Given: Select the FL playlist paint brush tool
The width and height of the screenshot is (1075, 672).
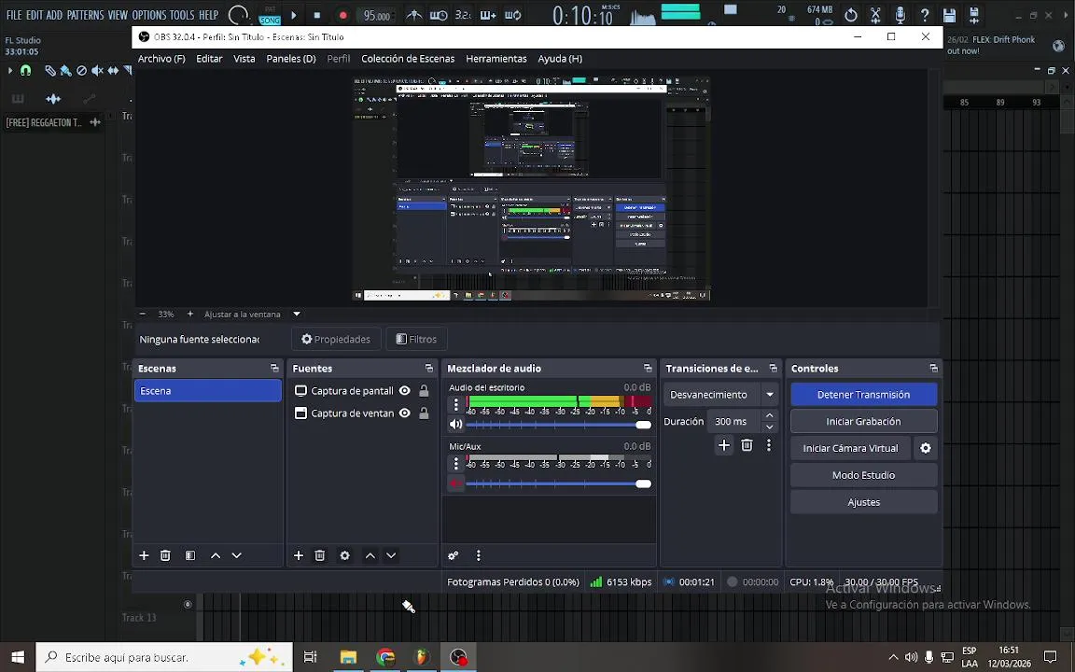Looking at the screenshot, I should pos(66,71).
